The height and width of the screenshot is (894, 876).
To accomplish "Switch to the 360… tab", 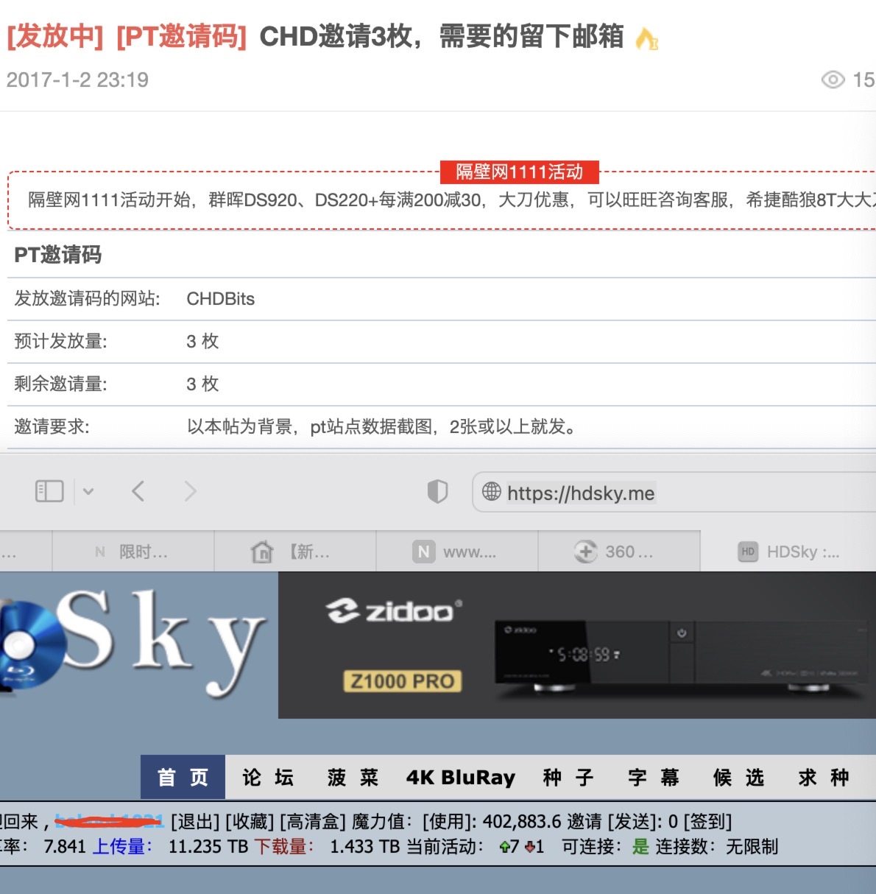I will [619, 552].
